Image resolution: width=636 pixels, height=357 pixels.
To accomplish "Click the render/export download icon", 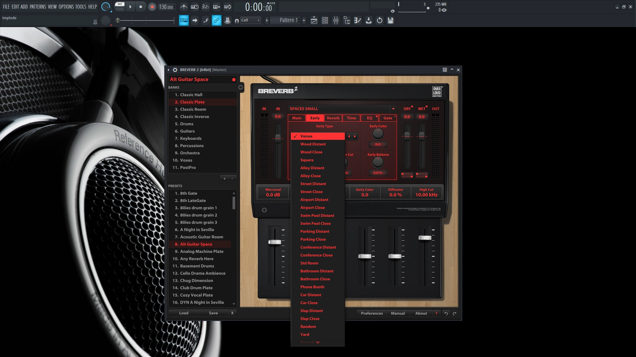I will tap(369, 20).
